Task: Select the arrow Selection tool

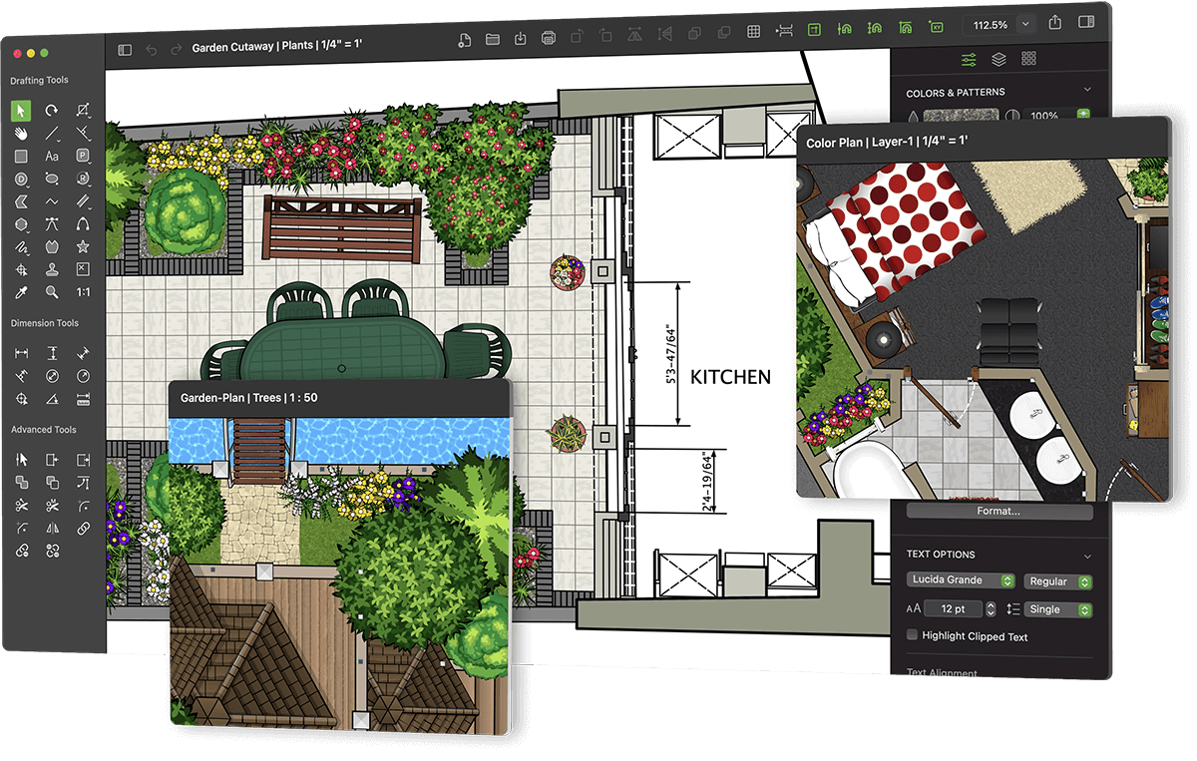Action: click(x=21, y=111)
